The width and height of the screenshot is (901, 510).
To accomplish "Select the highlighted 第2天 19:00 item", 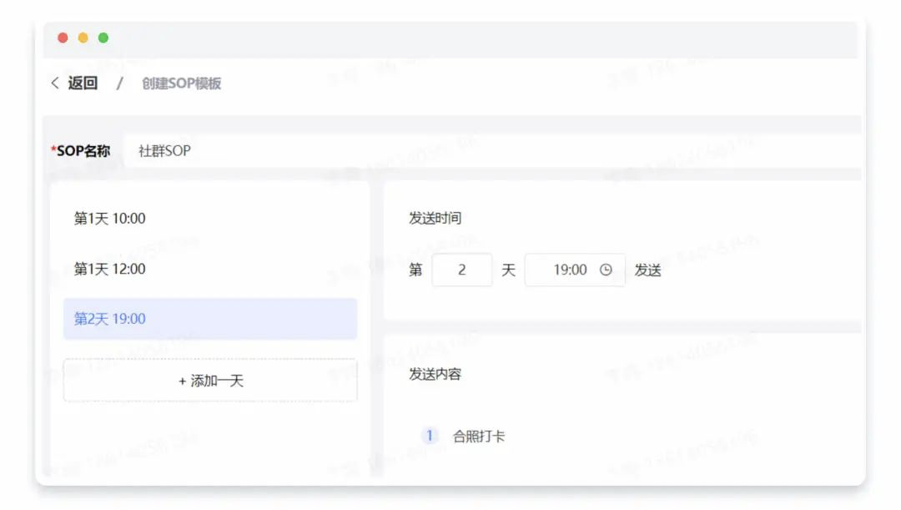I will pyautogui.click(x=209, y=319).
